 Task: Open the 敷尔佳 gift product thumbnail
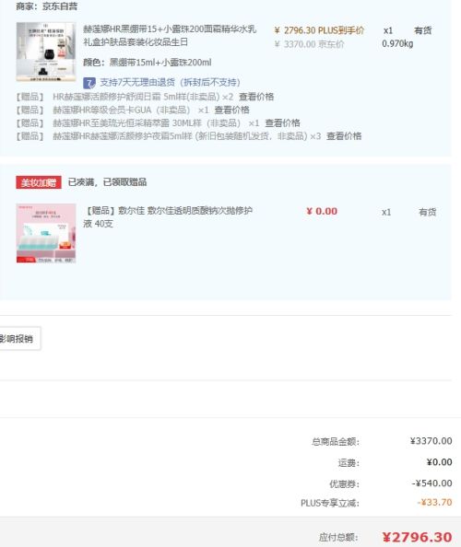pyautogui.click(x=46, y=233)
